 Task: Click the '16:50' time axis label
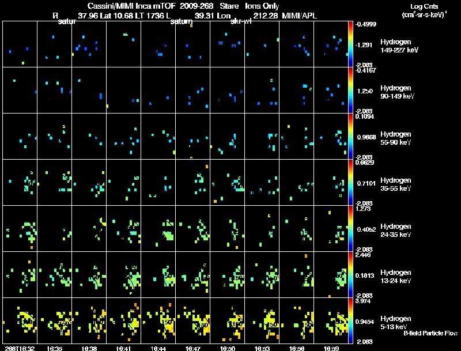(227, 348)
